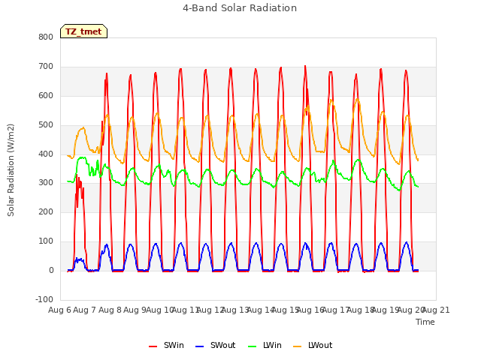The height and width of the screenshot is (360, 481).
Task: Click the Time axis label
Action: click(x=425, y=322)
